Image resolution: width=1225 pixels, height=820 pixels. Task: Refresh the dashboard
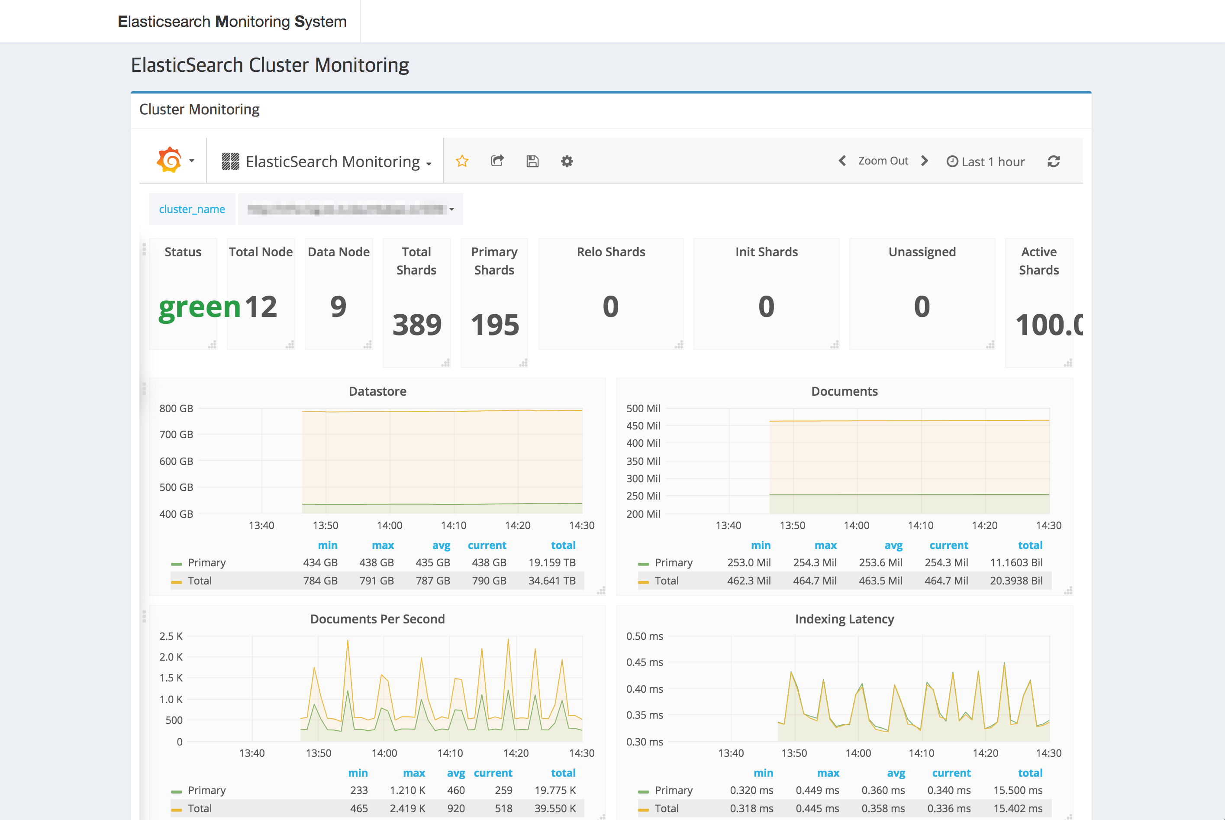coord(1054,161)
